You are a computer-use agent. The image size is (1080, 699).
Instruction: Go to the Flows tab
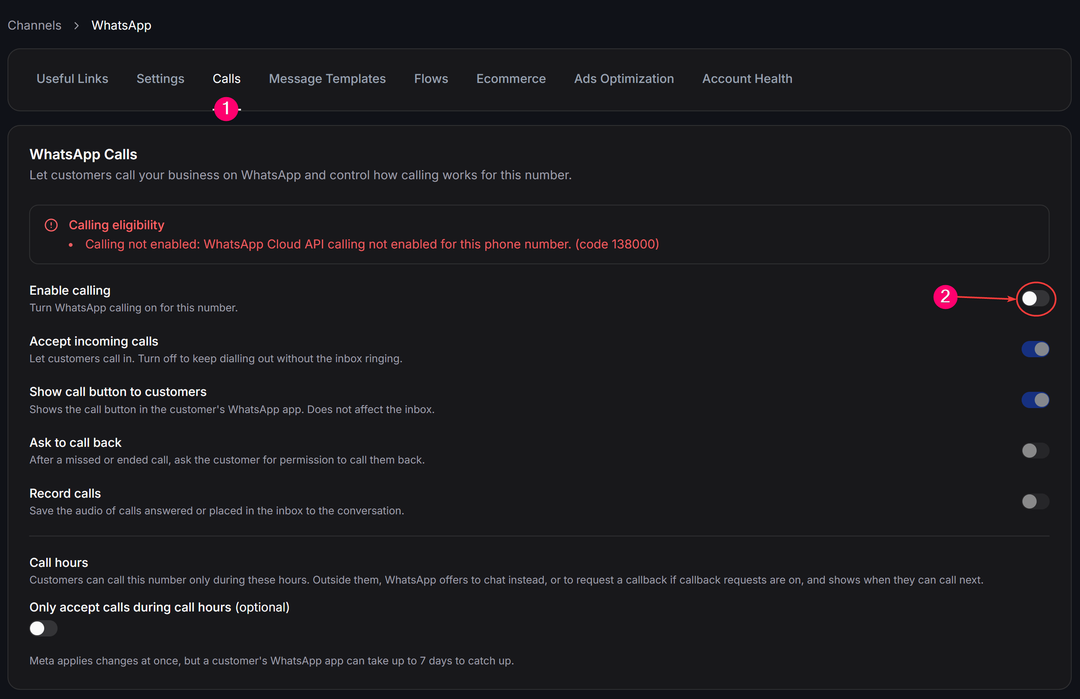[x=431, y=79]
